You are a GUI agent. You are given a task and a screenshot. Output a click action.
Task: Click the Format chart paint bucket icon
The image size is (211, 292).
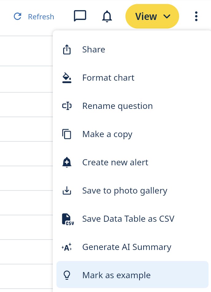67,78
